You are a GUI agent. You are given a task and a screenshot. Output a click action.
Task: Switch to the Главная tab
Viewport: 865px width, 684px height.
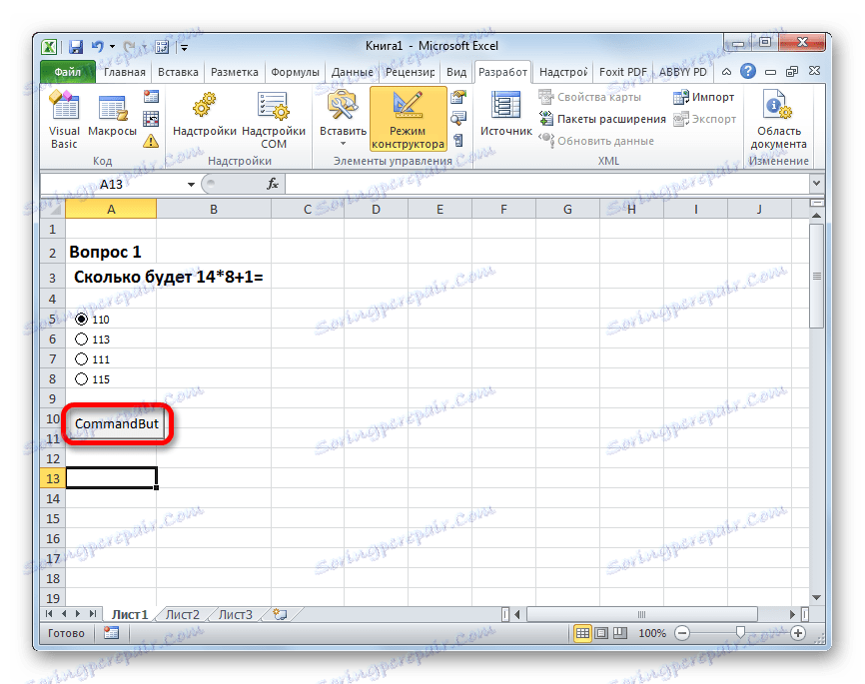point(125,72)
